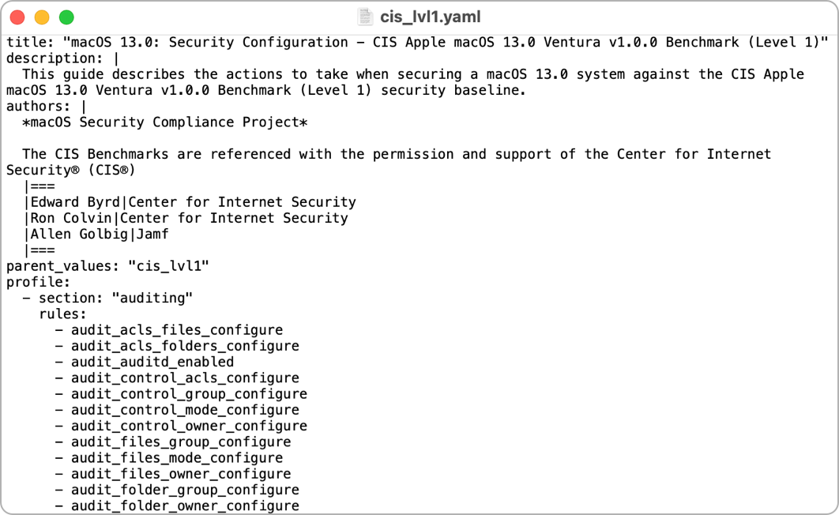Click the section: "auditing" line

pyautogui.click(x=115, y=298)
